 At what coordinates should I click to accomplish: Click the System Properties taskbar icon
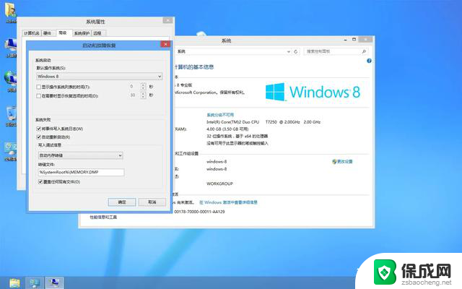click(54, 282)
